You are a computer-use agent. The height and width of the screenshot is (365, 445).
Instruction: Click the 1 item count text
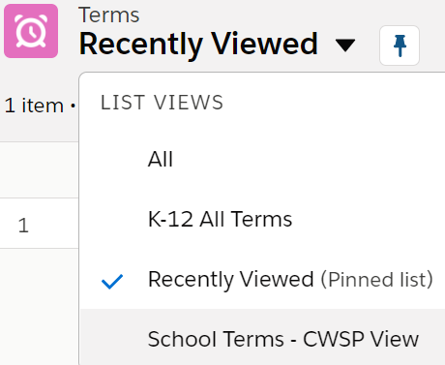coord(34,106)
